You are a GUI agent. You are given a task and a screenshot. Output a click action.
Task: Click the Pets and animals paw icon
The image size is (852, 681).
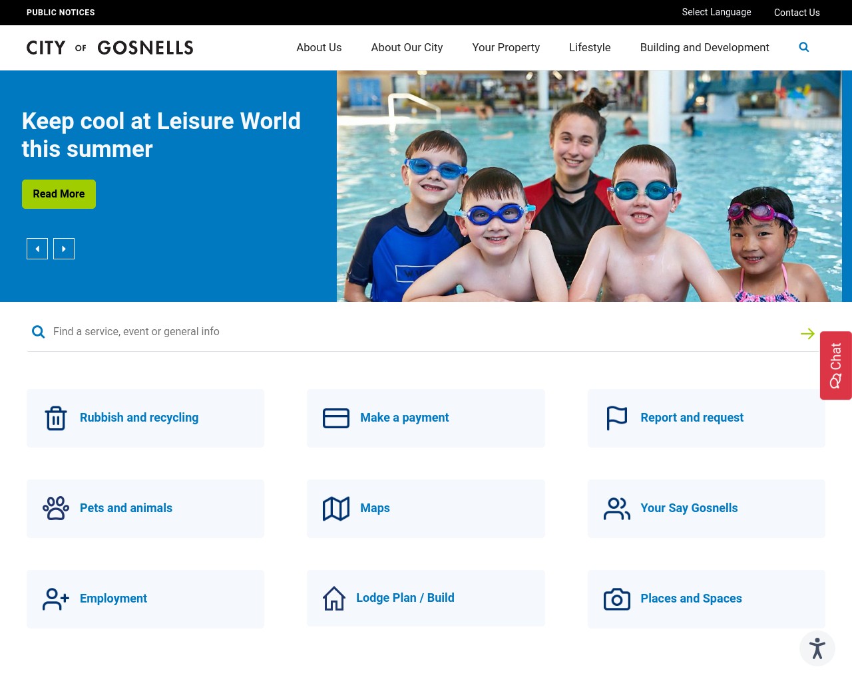coord(56,508)
